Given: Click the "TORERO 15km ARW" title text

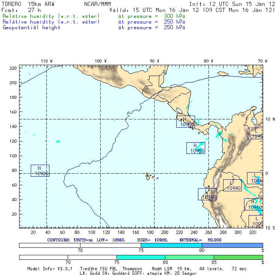Looking at the screenshot, I should pyautogui.click(x=28, y=4).
